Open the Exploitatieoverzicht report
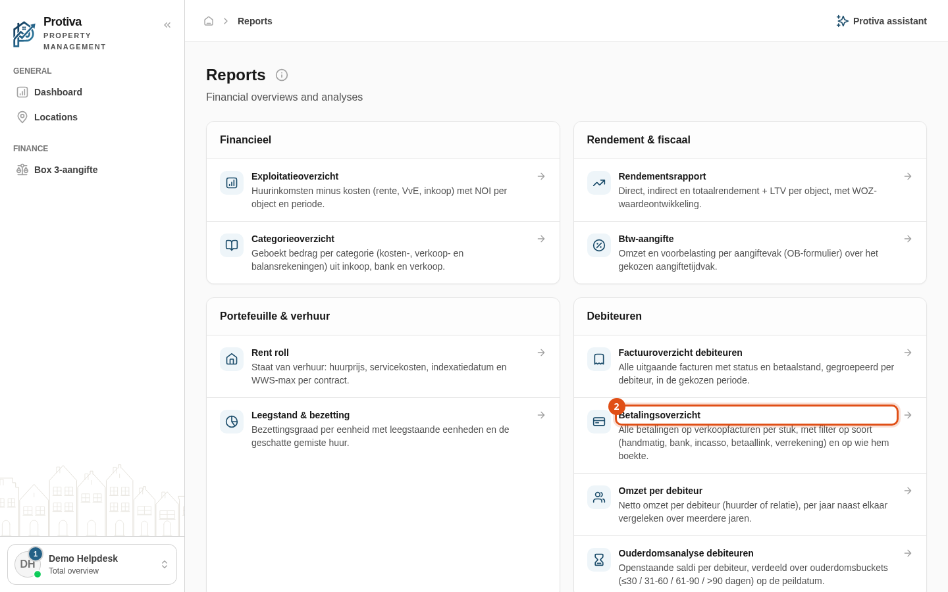This screenshot has height=592, width=948. (383, 190)
